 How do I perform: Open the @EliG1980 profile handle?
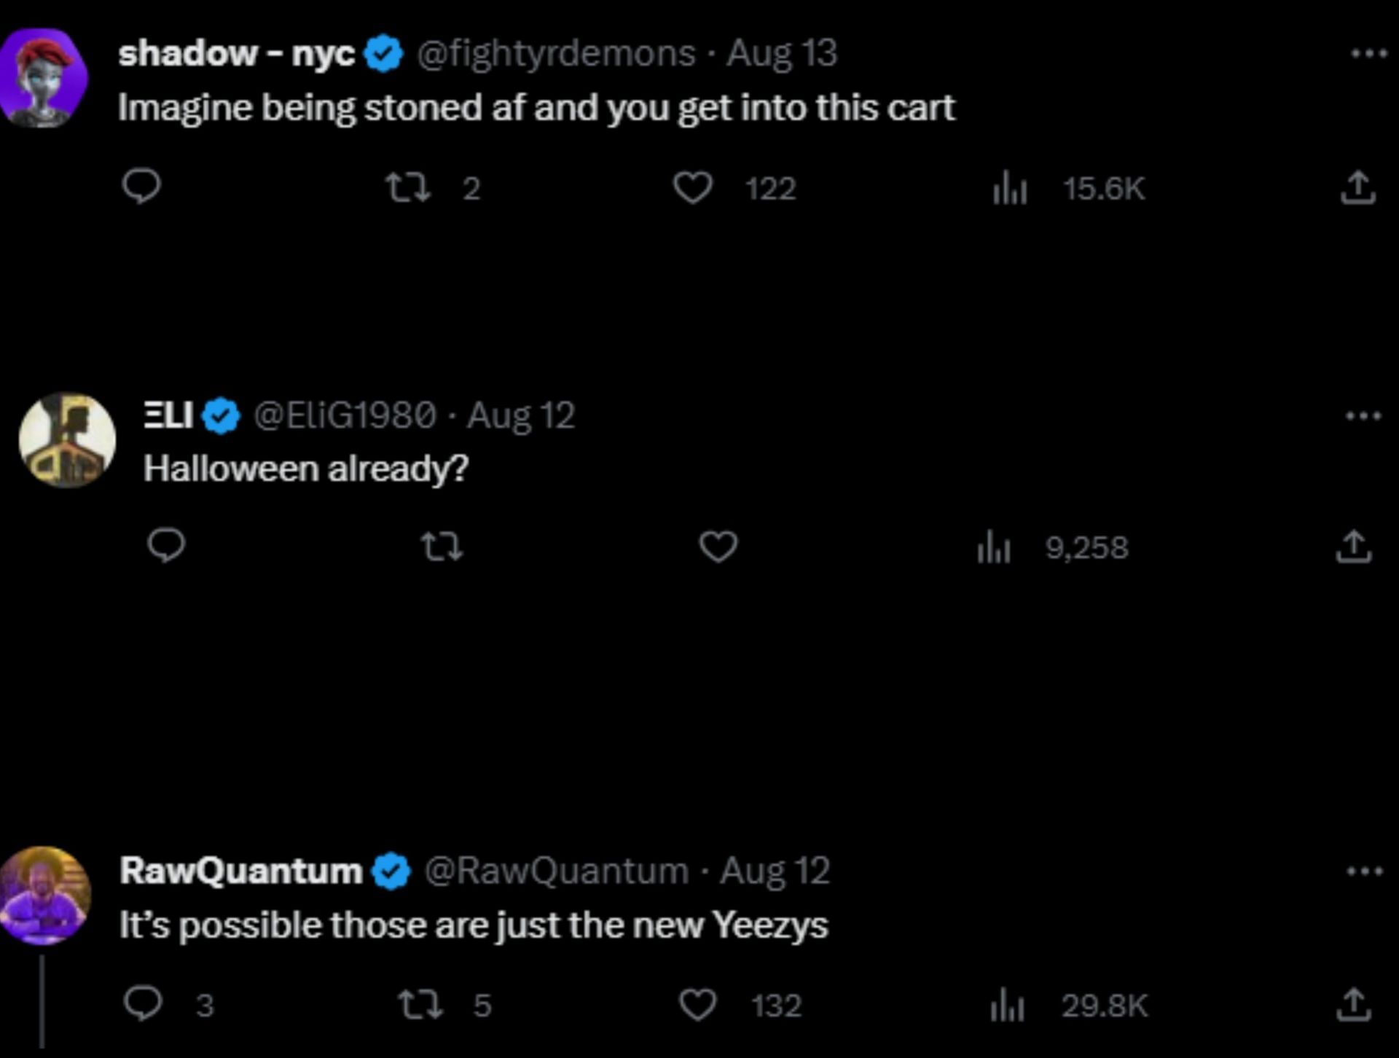pyautogui.click(x=344, y=415)
